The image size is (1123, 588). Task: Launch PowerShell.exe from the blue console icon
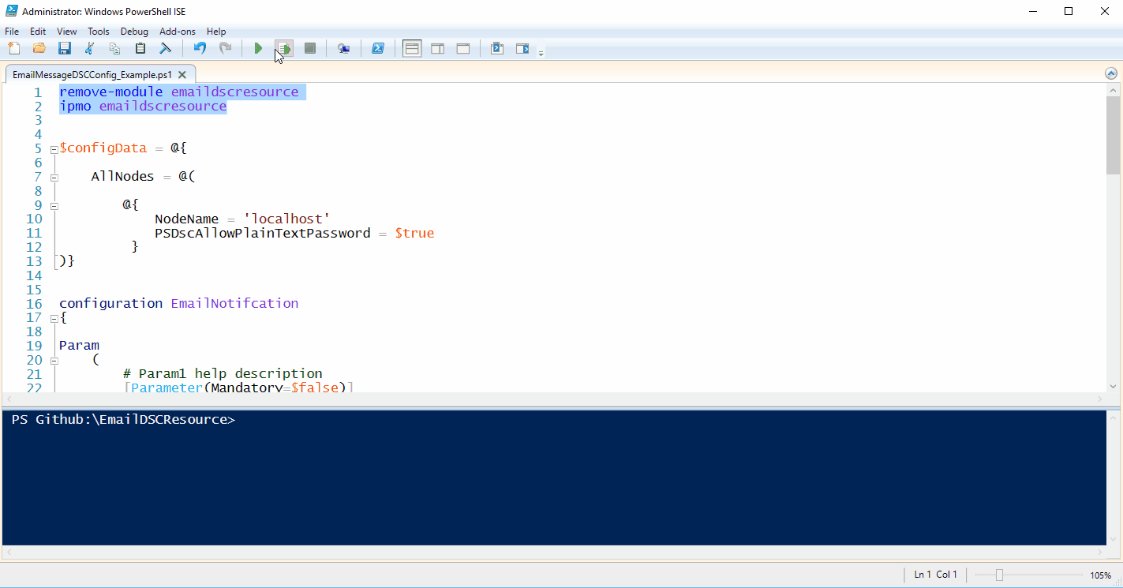click(378, 49)
